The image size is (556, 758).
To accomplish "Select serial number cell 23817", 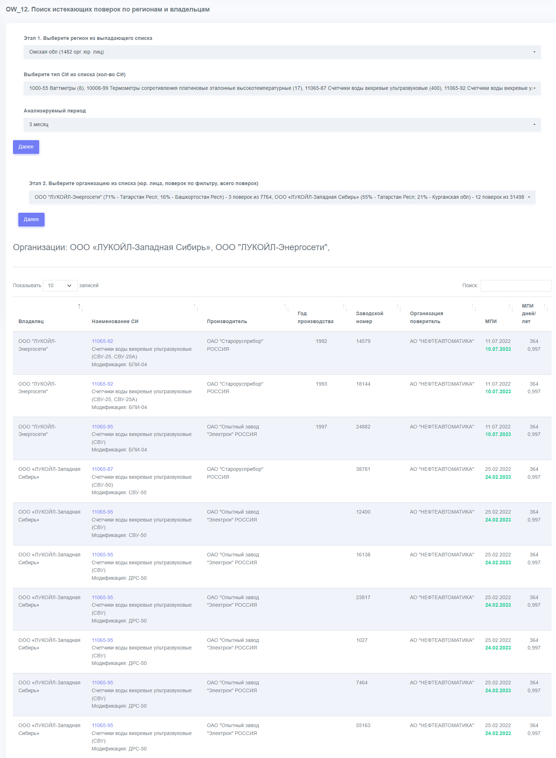I will pos(363,598).
